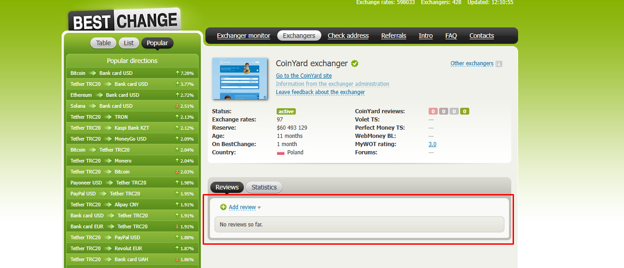Click the arrow icon in PayPal USD to Tether TRC20 row
The image size is (624, 268).
click(x=103, y=194)
